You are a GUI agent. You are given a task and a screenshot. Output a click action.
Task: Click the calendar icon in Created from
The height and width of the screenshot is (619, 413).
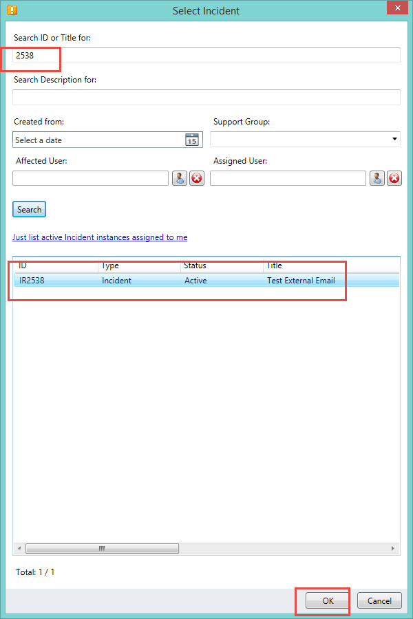191,140
